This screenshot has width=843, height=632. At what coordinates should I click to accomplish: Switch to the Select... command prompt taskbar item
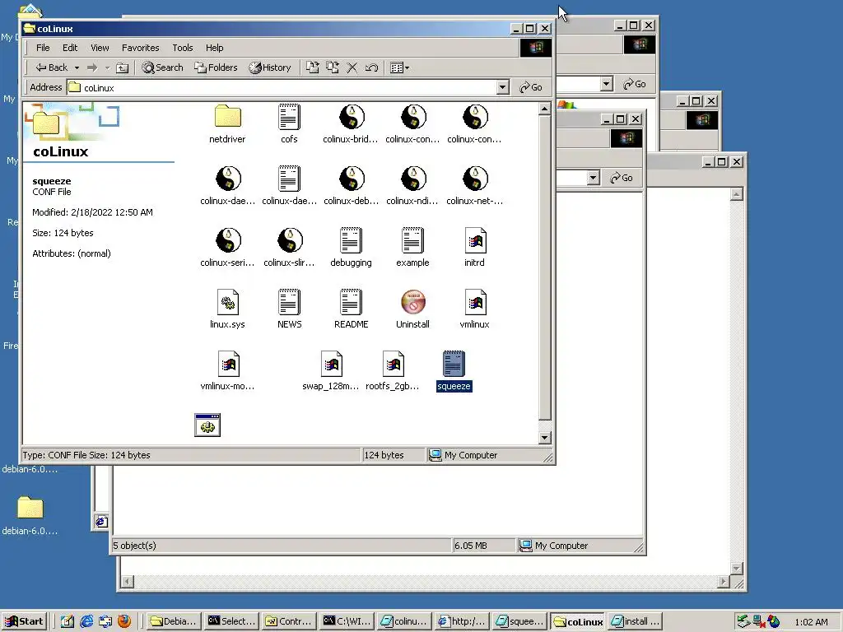231,621
